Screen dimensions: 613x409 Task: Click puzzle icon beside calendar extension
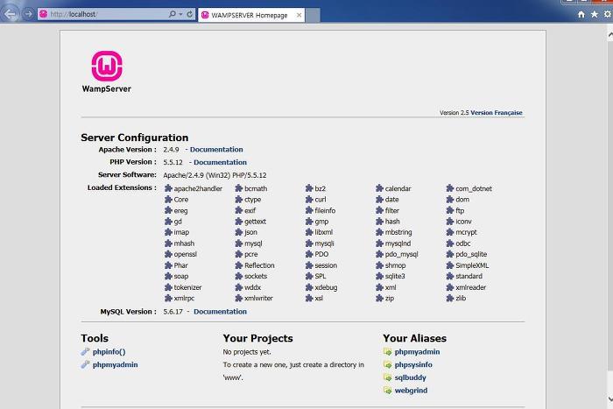379,188
